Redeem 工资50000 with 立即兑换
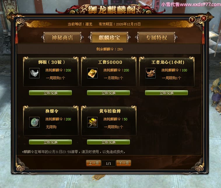 [108, 93]
